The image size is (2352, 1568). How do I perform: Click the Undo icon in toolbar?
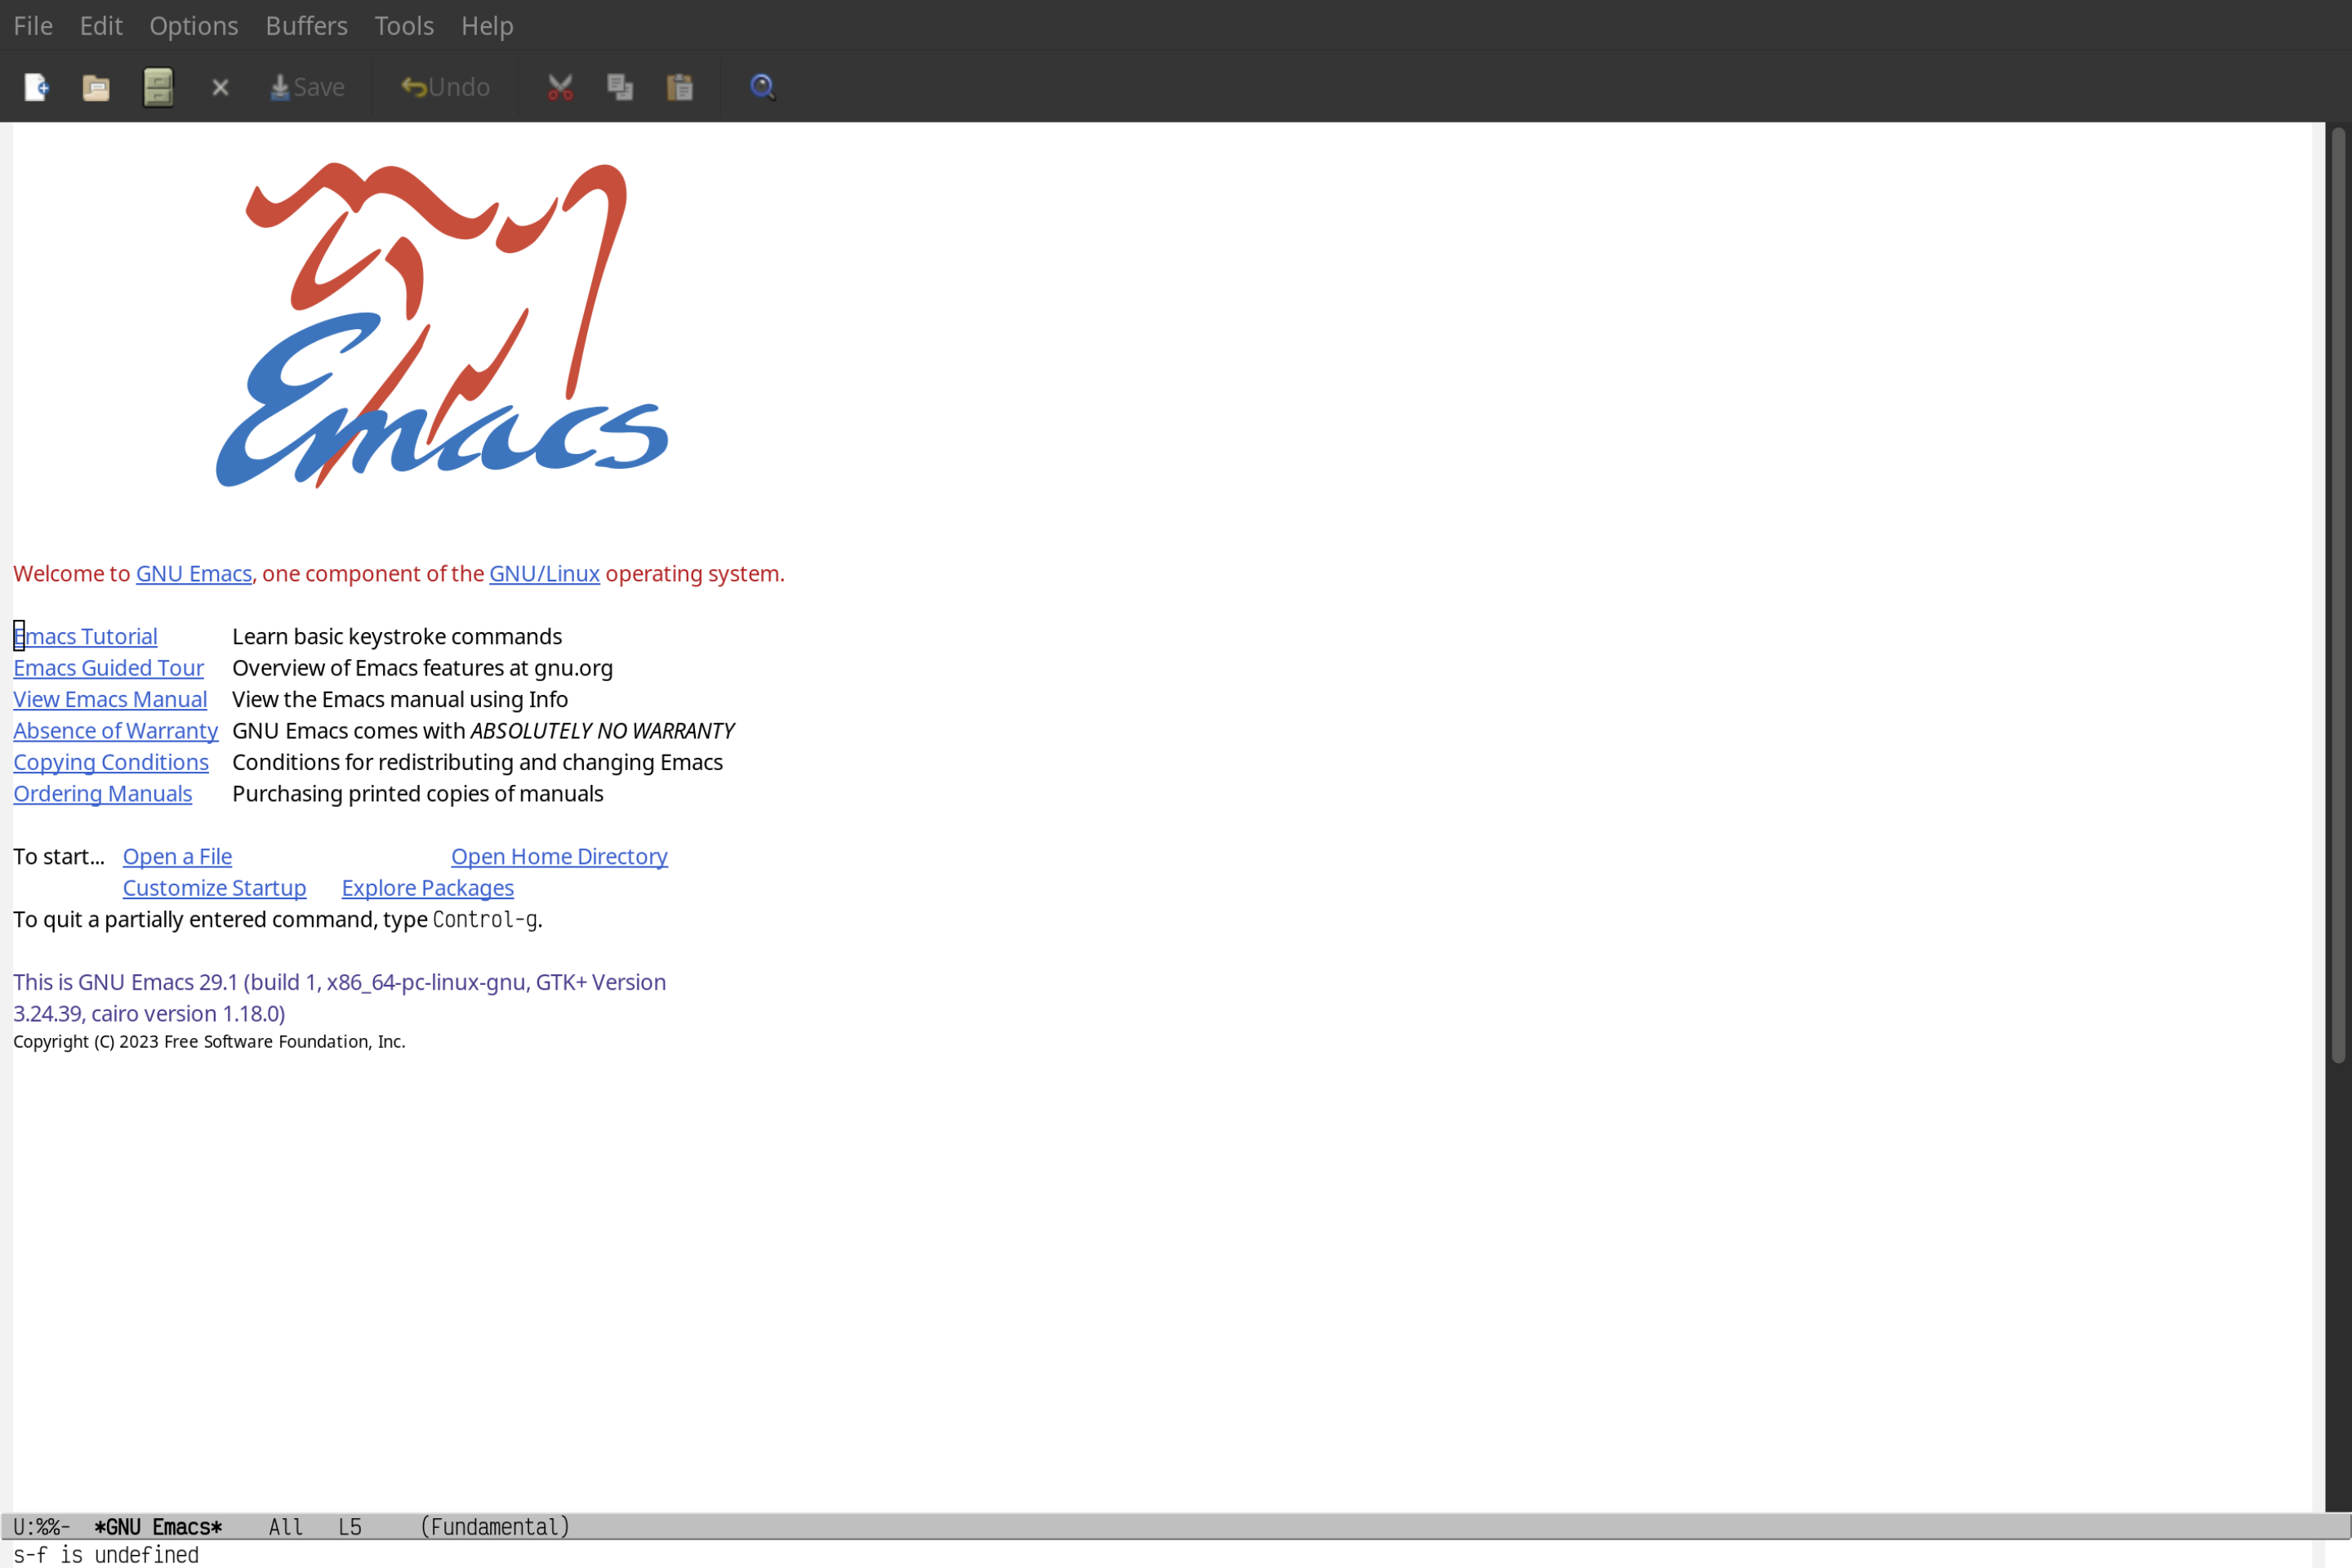[x=443, y=86]
